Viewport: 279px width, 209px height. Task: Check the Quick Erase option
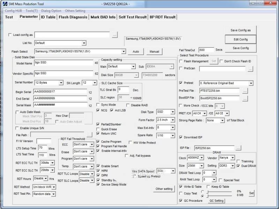pos(98,129)
